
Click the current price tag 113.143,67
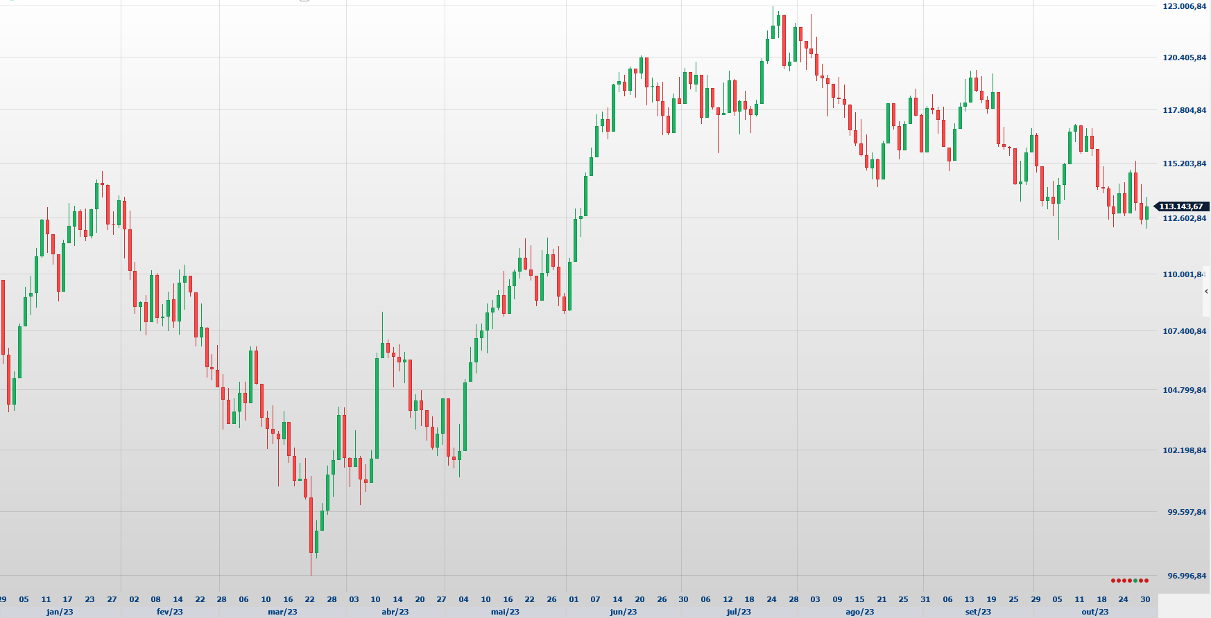coord(1181,206)
